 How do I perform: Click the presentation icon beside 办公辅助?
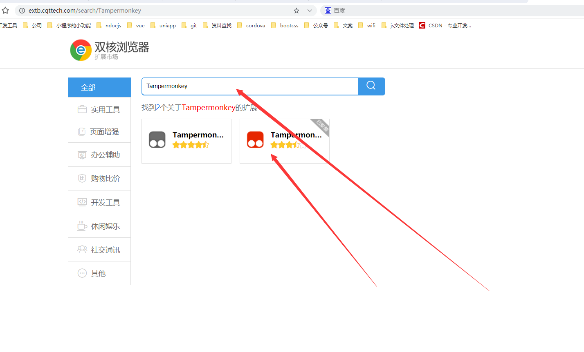click(82, 155)
